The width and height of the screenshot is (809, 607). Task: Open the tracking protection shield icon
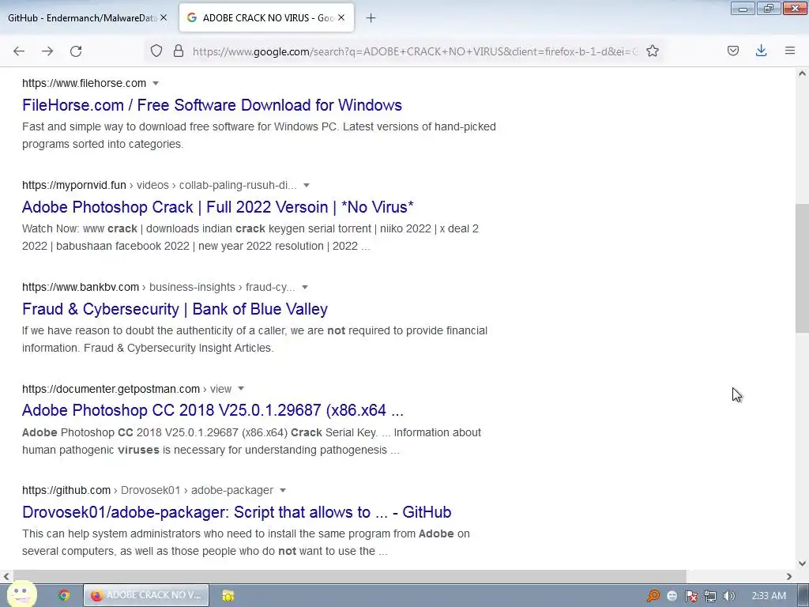[x=156, y=51]
